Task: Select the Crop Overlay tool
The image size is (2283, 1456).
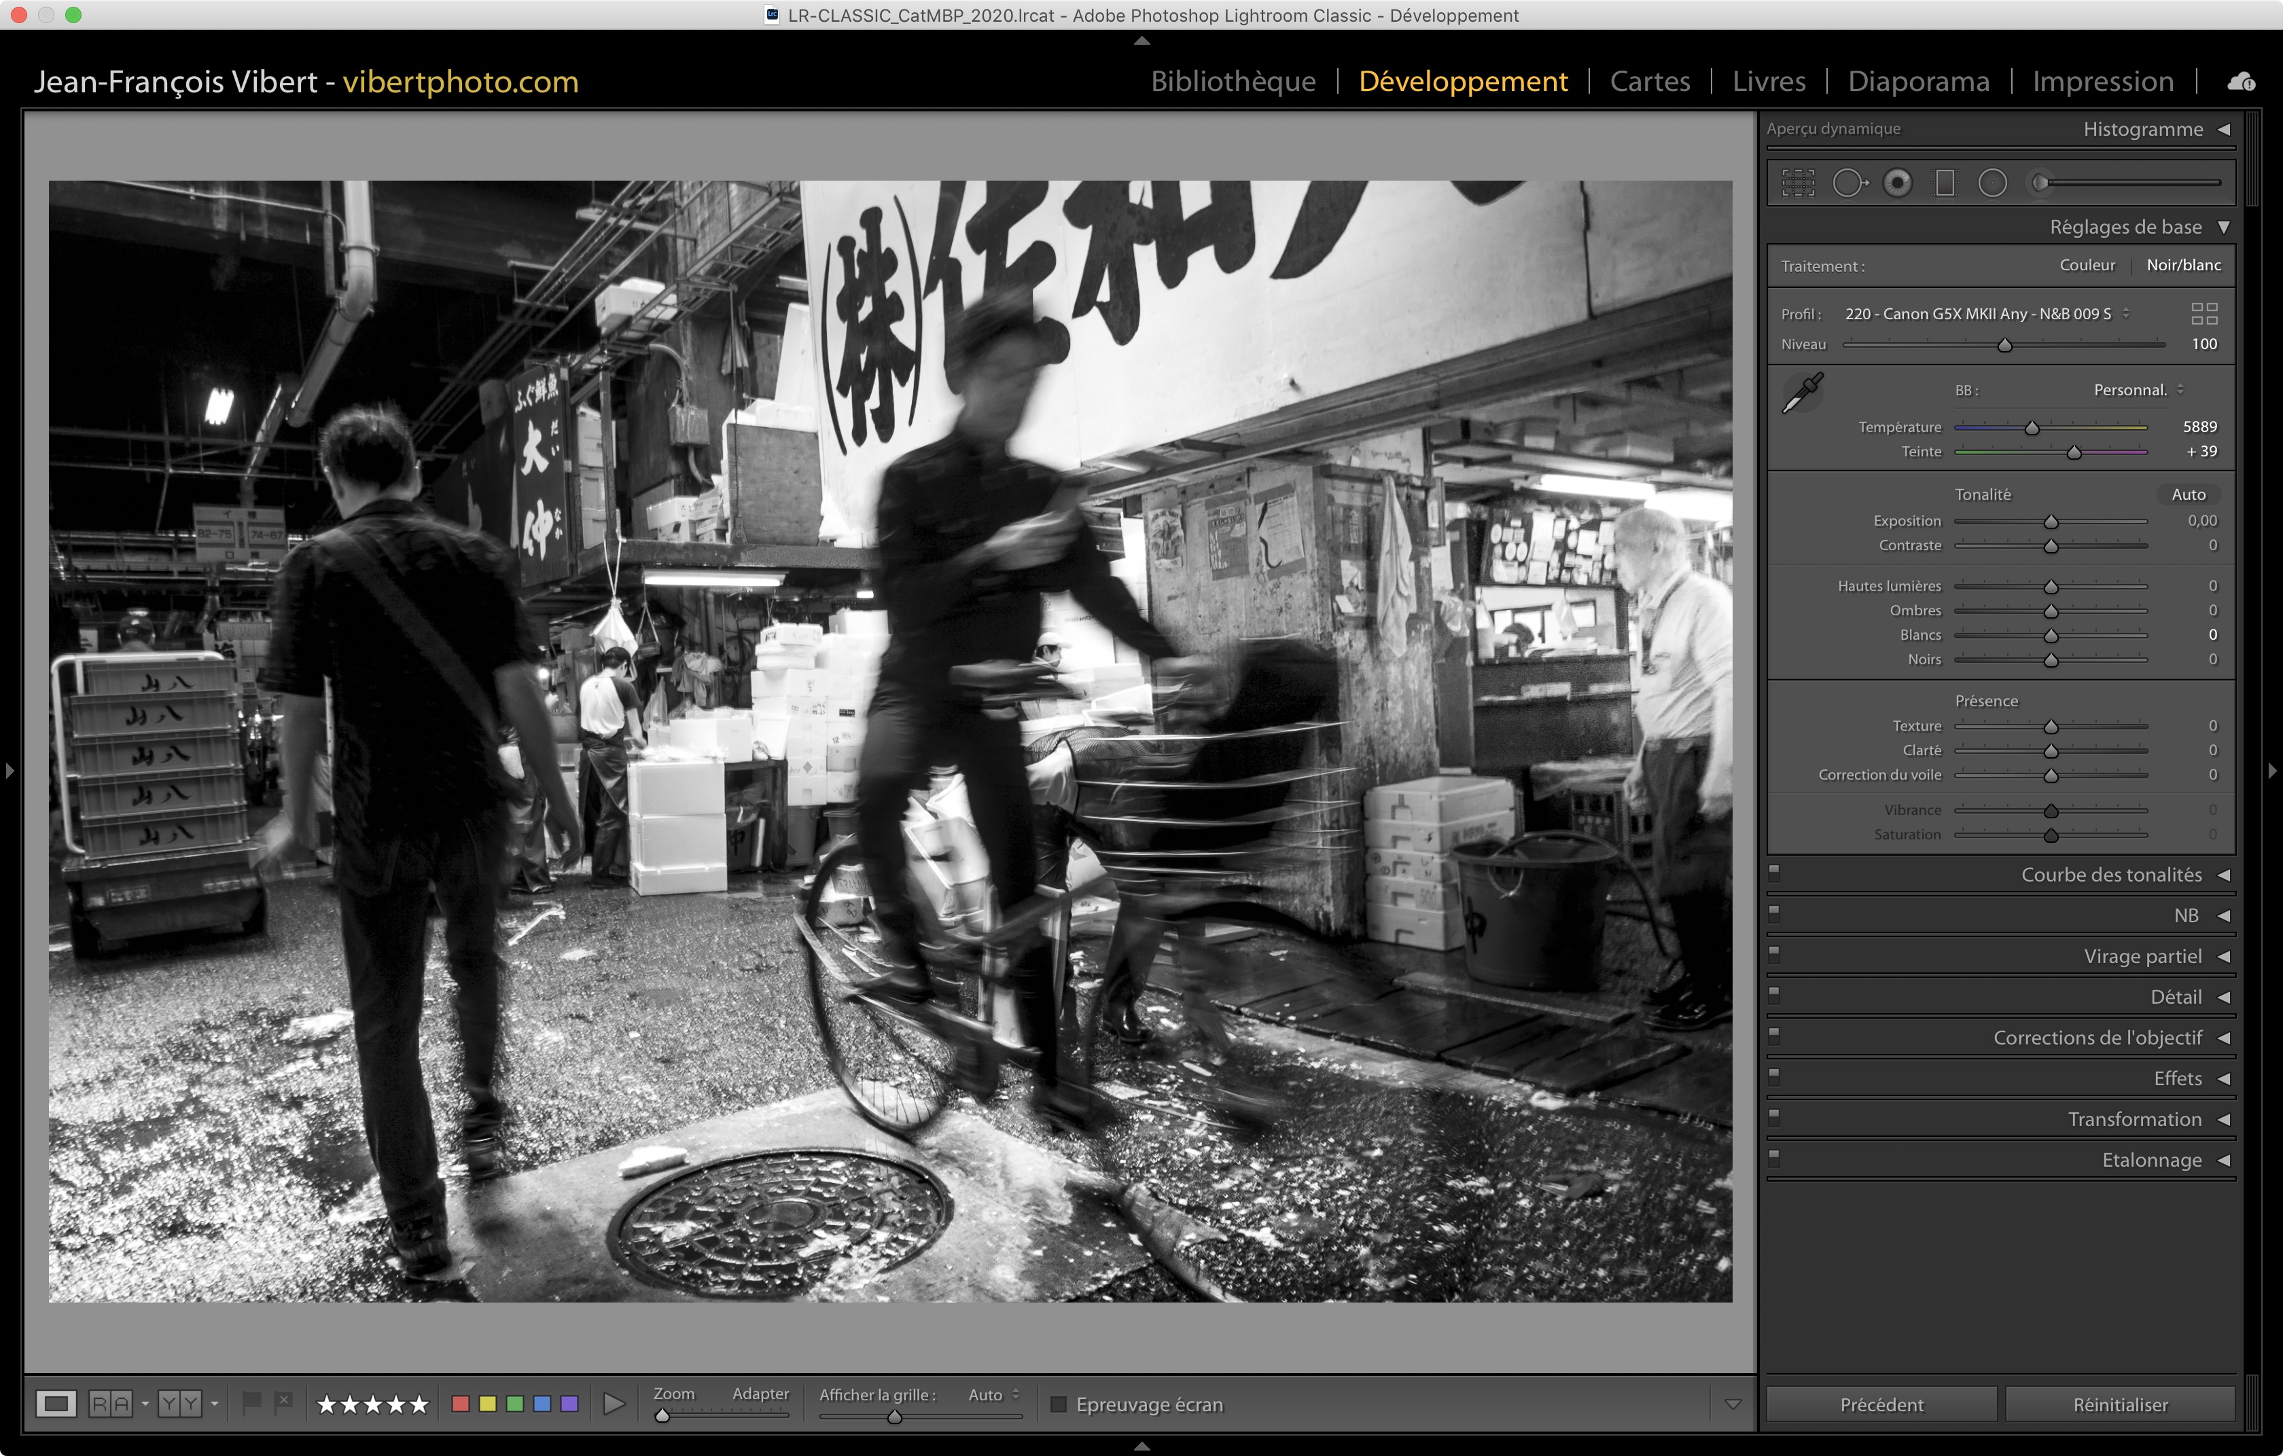Action: (x=1798, y=183)
